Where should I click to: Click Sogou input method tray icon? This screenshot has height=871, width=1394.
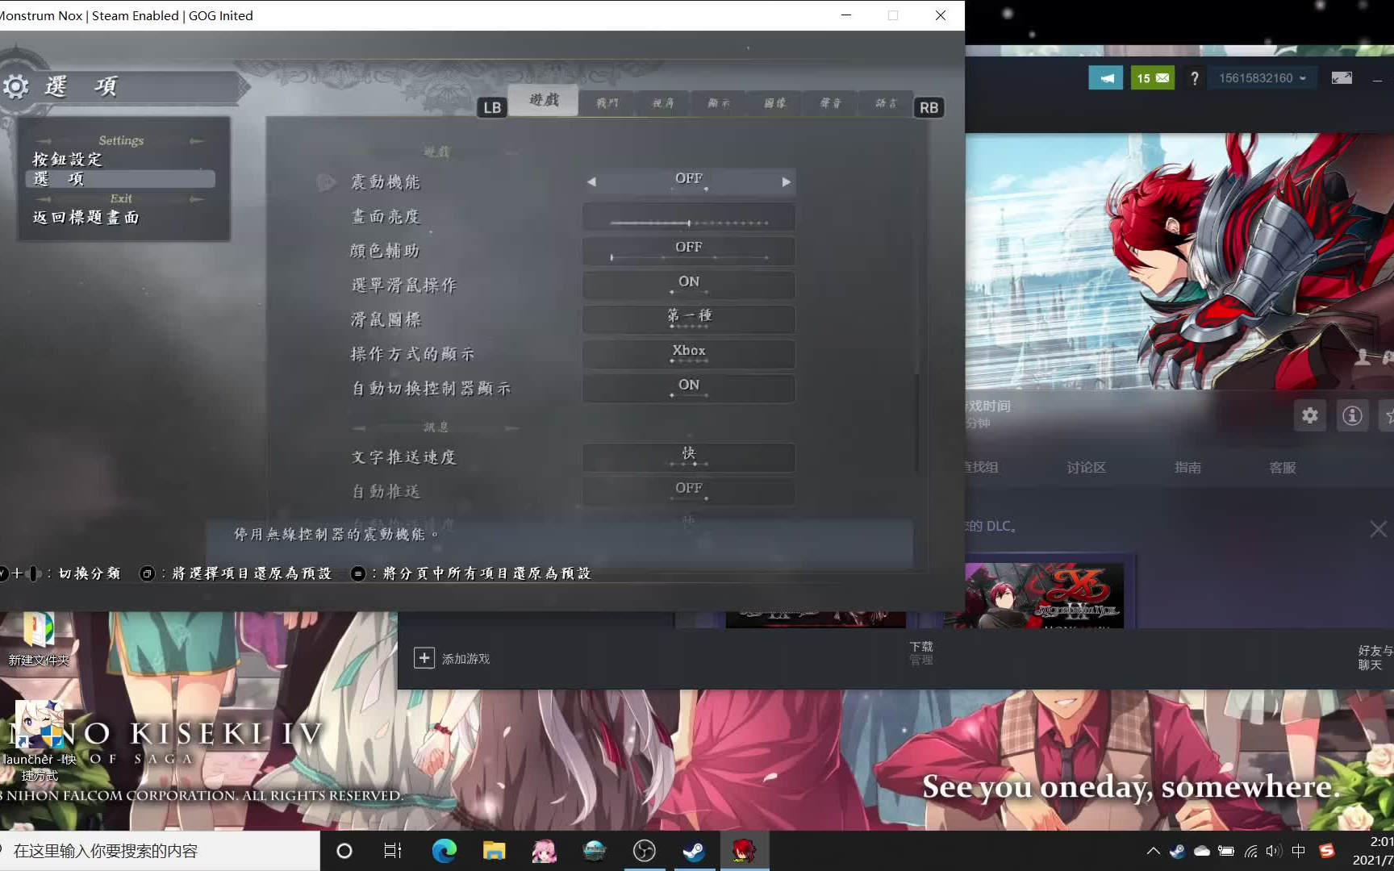tap(1327, 851)
